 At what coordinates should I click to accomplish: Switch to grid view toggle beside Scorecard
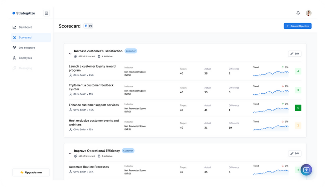(86, 26)
